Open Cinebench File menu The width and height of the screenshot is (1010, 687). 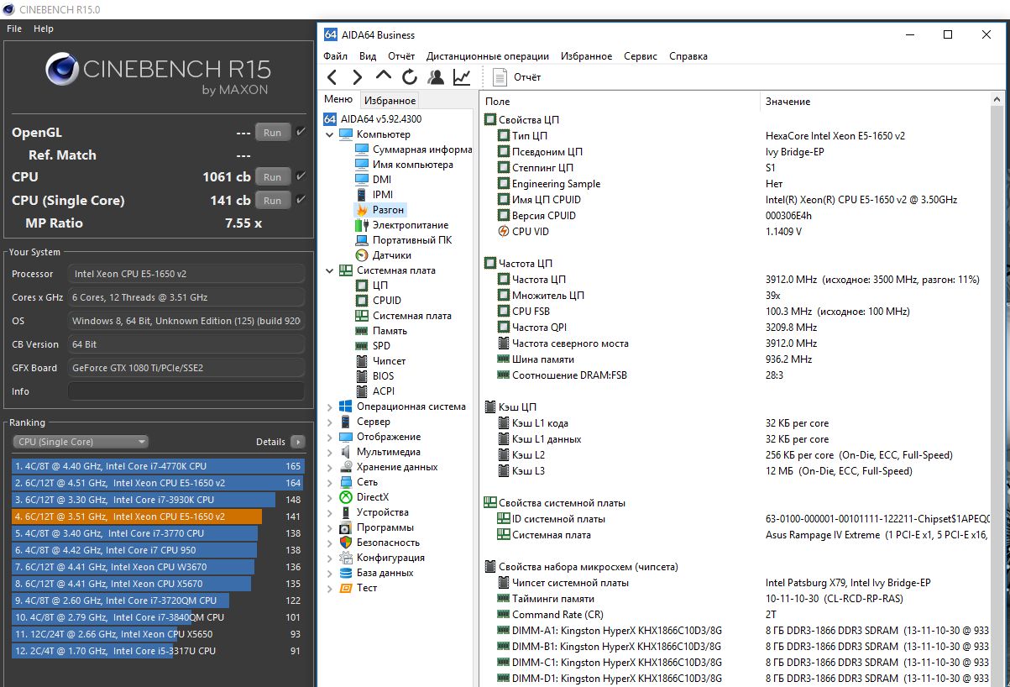14,29
